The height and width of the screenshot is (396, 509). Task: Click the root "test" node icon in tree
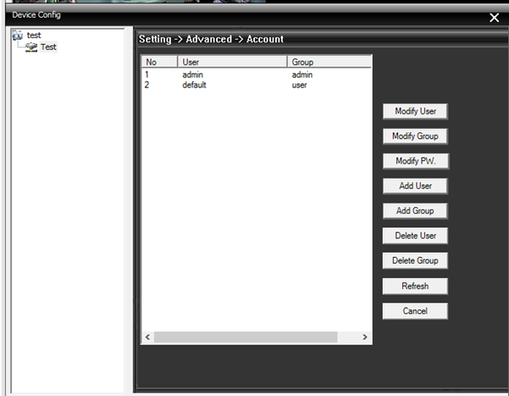pos(19,36)
